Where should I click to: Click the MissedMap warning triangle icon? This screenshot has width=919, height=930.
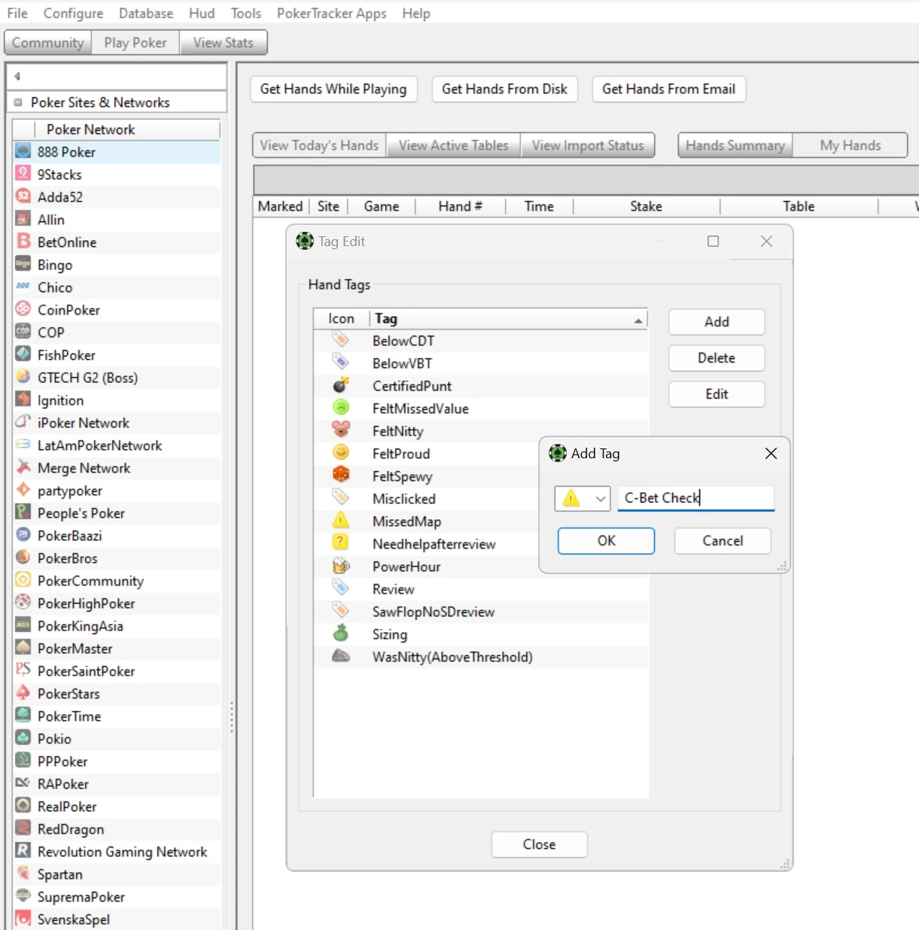pyautogui.click(x=341, y=521)
